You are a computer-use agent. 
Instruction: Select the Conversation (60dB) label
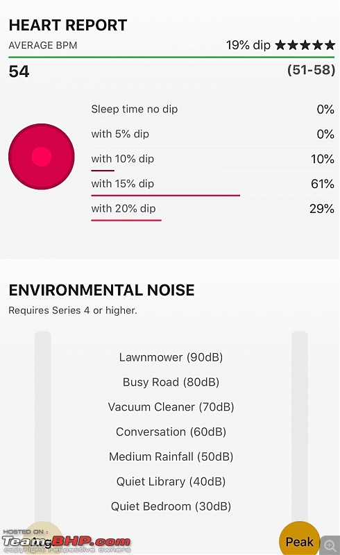click(171, 432)
